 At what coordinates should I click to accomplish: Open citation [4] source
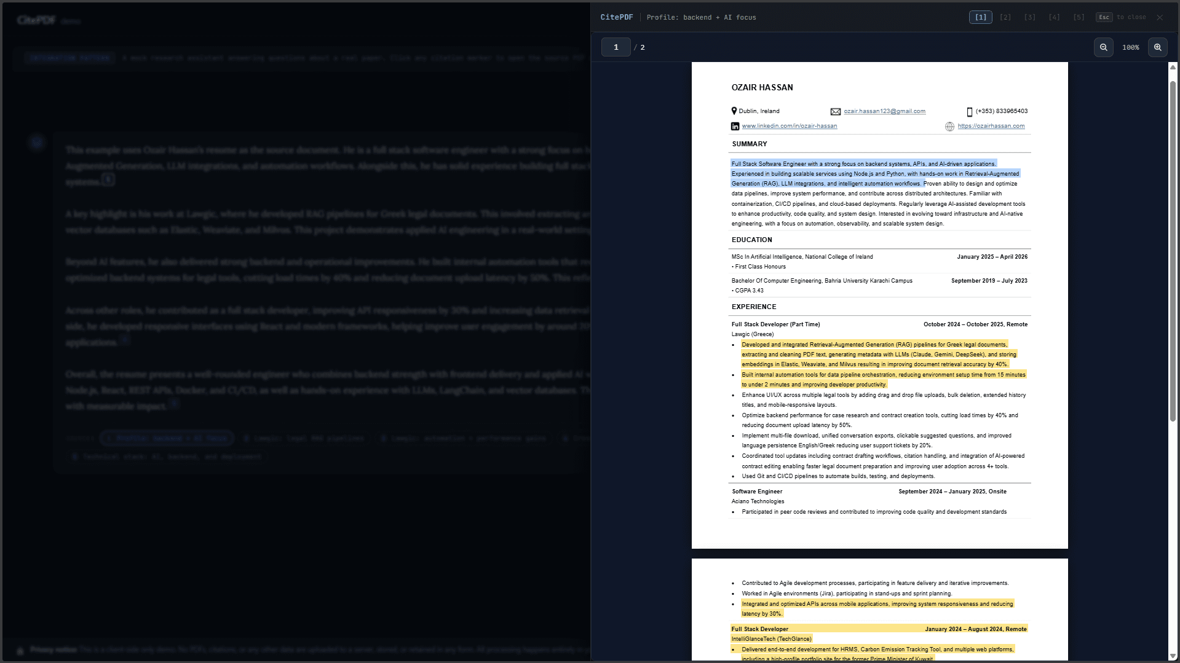tap(1054, 17)
